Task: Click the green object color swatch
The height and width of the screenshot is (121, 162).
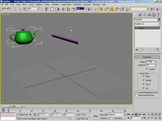Action: pos(159,19)
